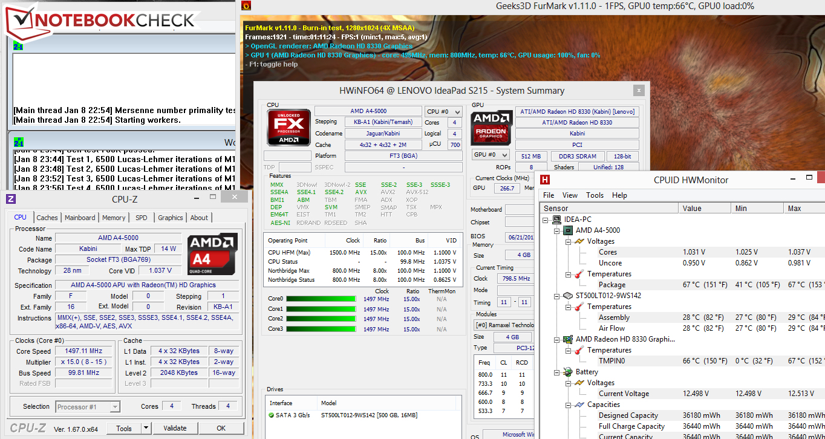Click the CPU-Z purple Z title icon

11,199
